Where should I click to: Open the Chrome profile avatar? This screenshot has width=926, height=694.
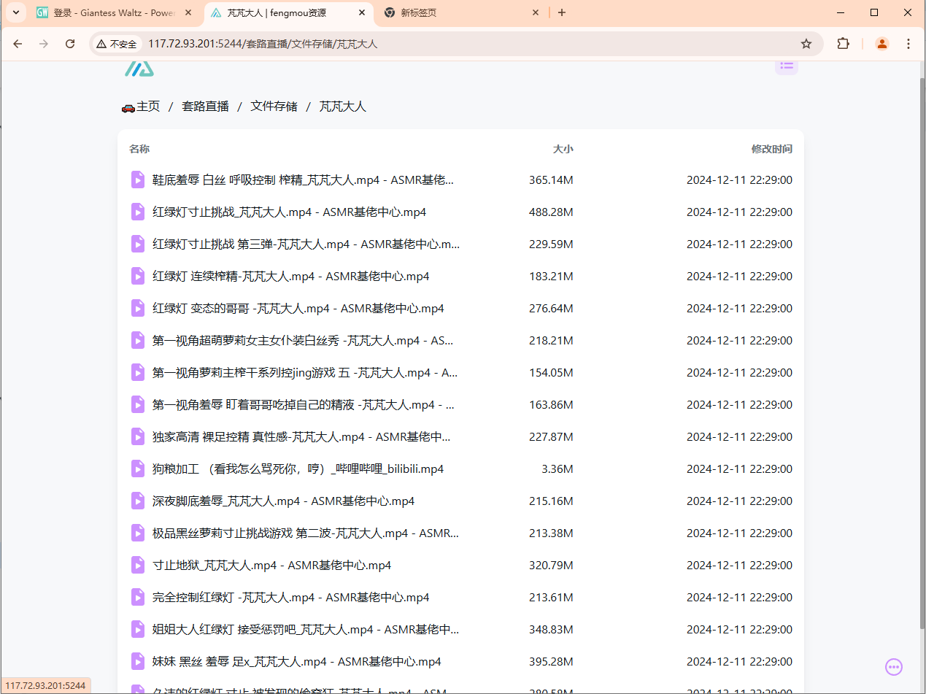click(881, 44)
